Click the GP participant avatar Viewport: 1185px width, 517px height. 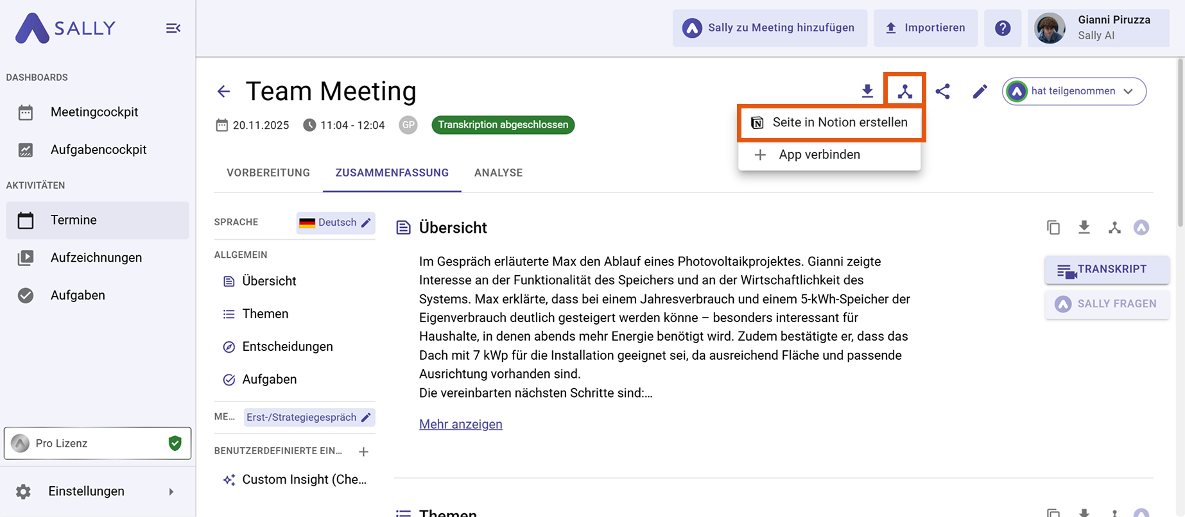pyautogui.click(x=408, y=125)
